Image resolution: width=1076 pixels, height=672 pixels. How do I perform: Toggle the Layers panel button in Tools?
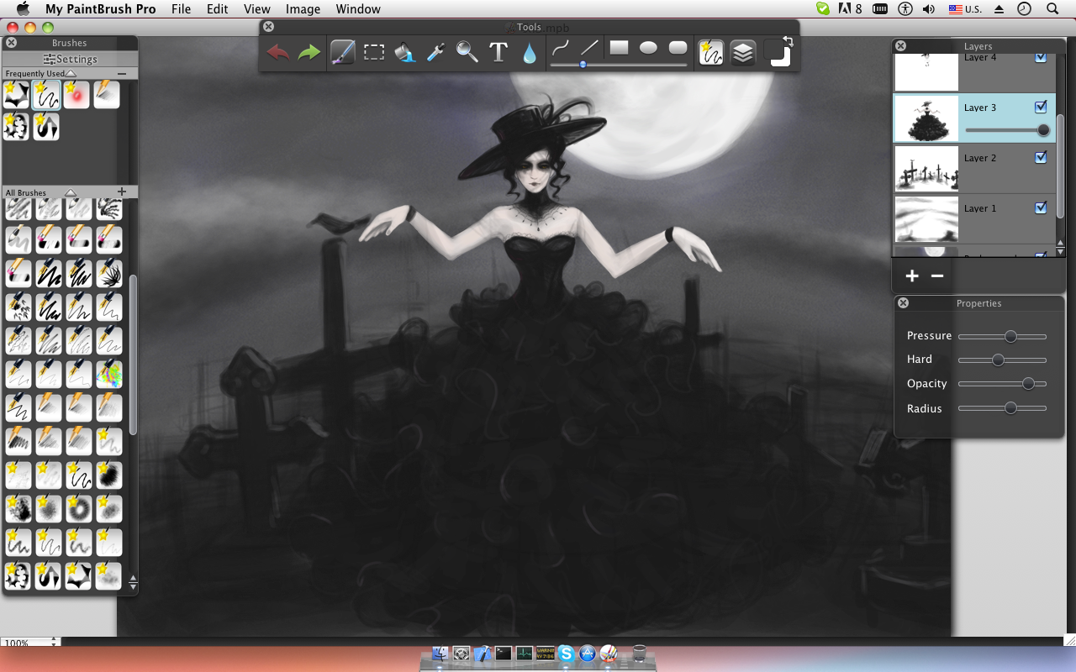tap(742, 53)
